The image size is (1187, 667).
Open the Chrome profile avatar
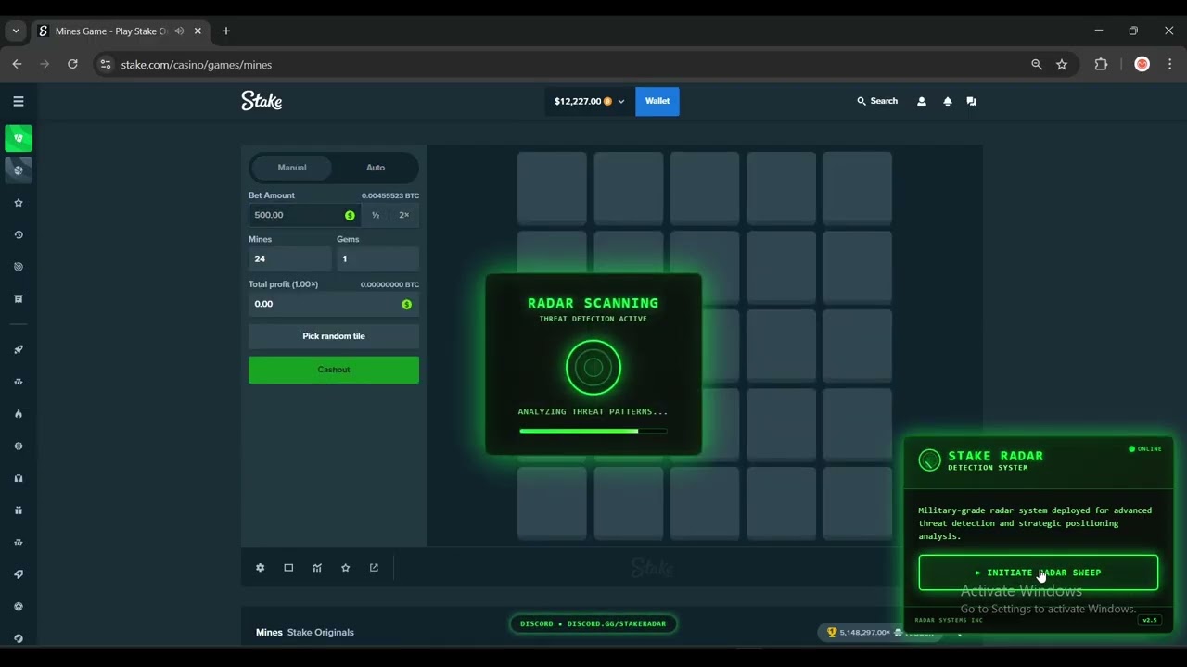1142,64
